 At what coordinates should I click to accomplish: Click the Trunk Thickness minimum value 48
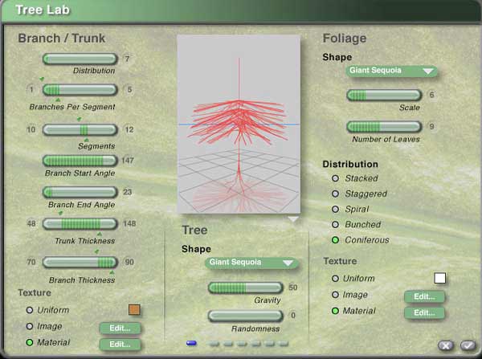31,224
